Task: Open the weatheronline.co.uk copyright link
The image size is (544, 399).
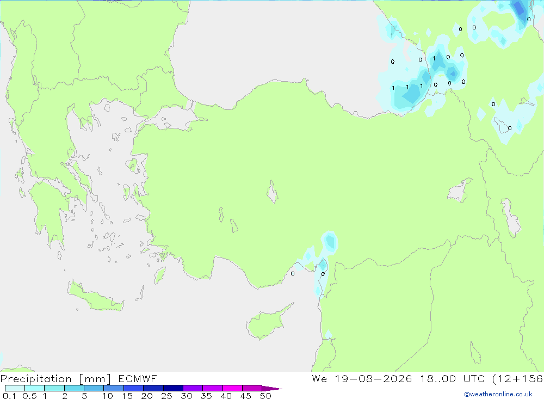Action: [x=498, y=394]
